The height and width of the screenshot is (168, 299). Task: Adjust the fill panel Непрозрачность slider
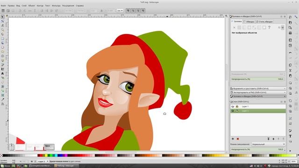coord(258,79)
